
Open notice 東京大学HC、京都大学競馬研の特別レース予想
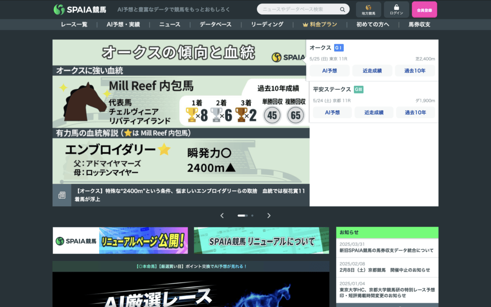coord(387,293)
